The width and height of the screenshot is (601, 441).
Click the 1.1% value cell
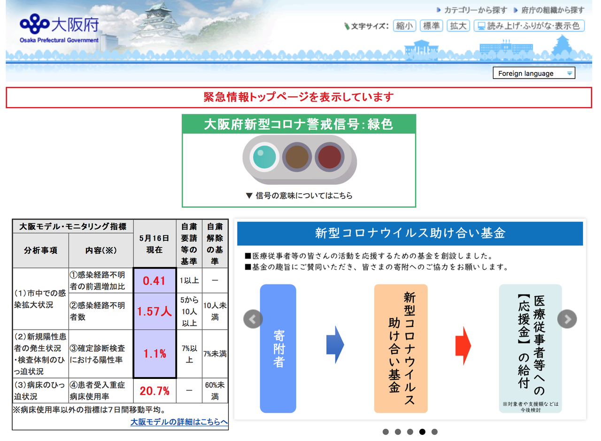click(x=154, y=354)
